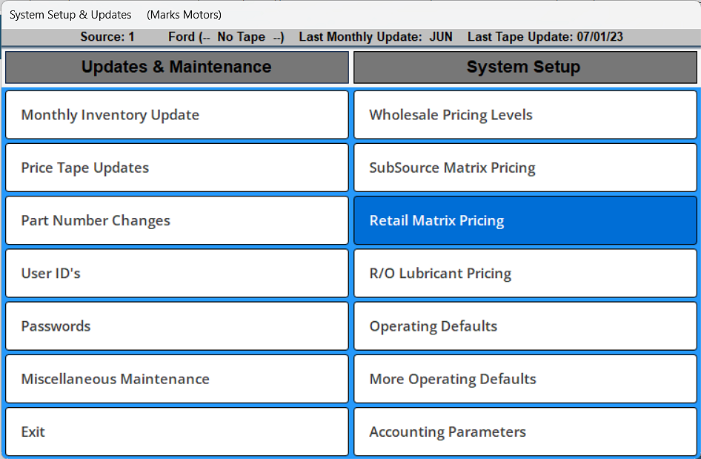Click Exit to leave System Setup
Viewport: 701px width, 459px height.
point(176,431)
